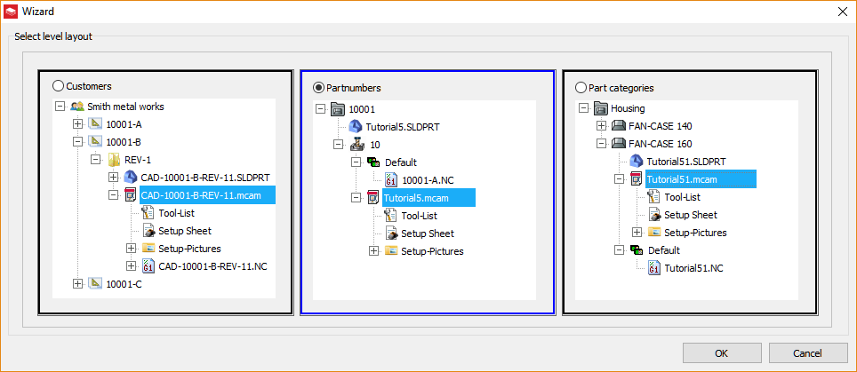Click the Cancel button
This screenshot has width=857, height=372.
807,352
